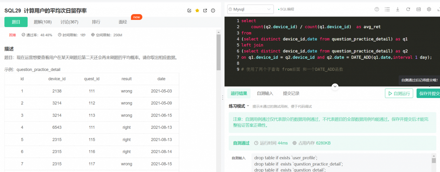This screenshot has height=172, width=440.
Task: Click the SQL编程 label
Action: click(x=287, y=9)
